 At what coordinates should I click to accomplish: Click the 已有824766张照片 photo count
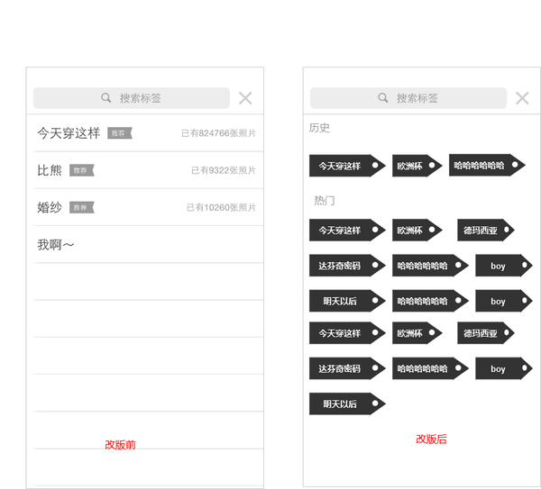pos(218,133)
